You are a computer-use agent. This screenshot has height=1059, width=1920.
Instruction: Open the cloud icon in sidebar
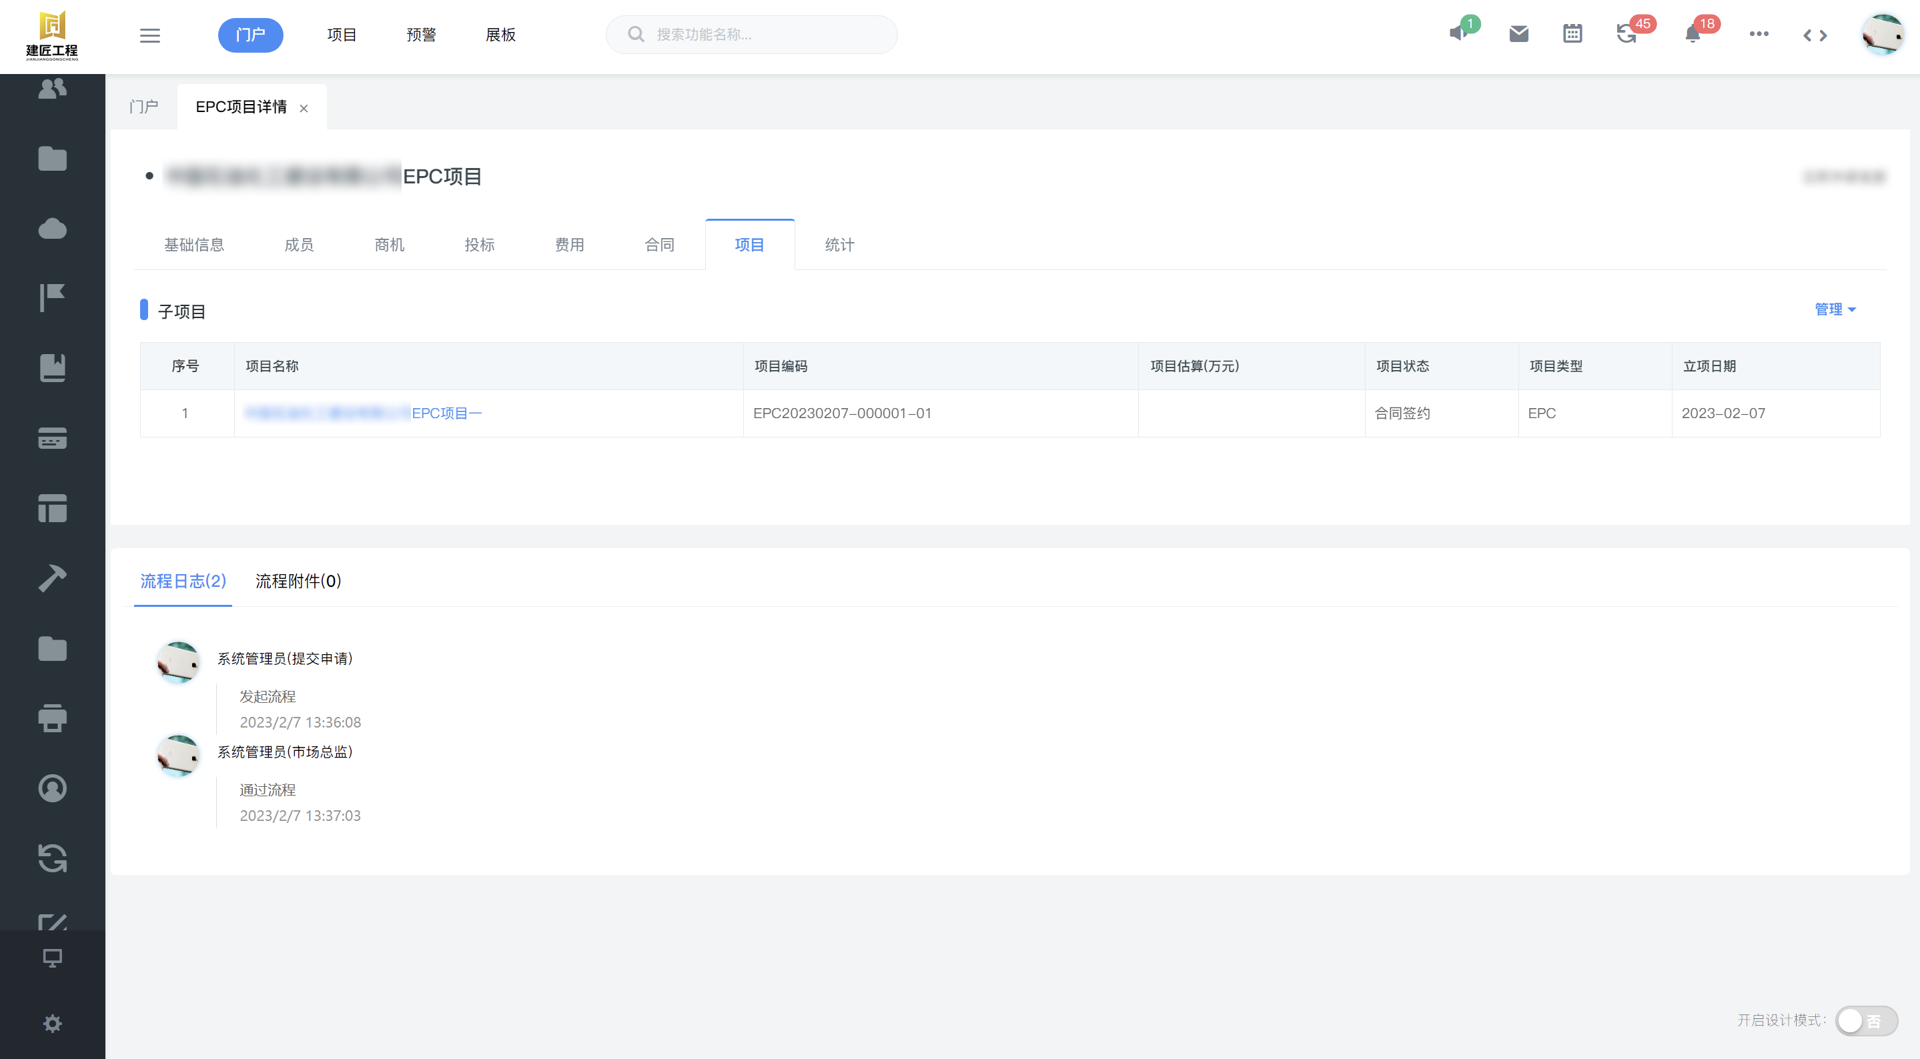52,229
